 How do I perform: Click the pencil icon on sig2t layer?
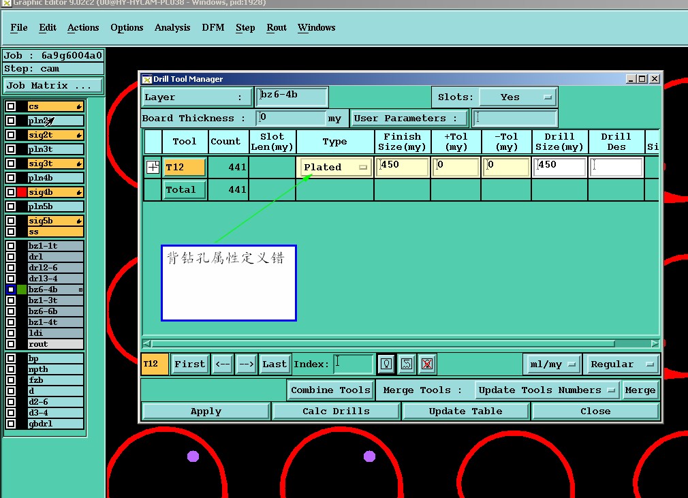point(79,135)
